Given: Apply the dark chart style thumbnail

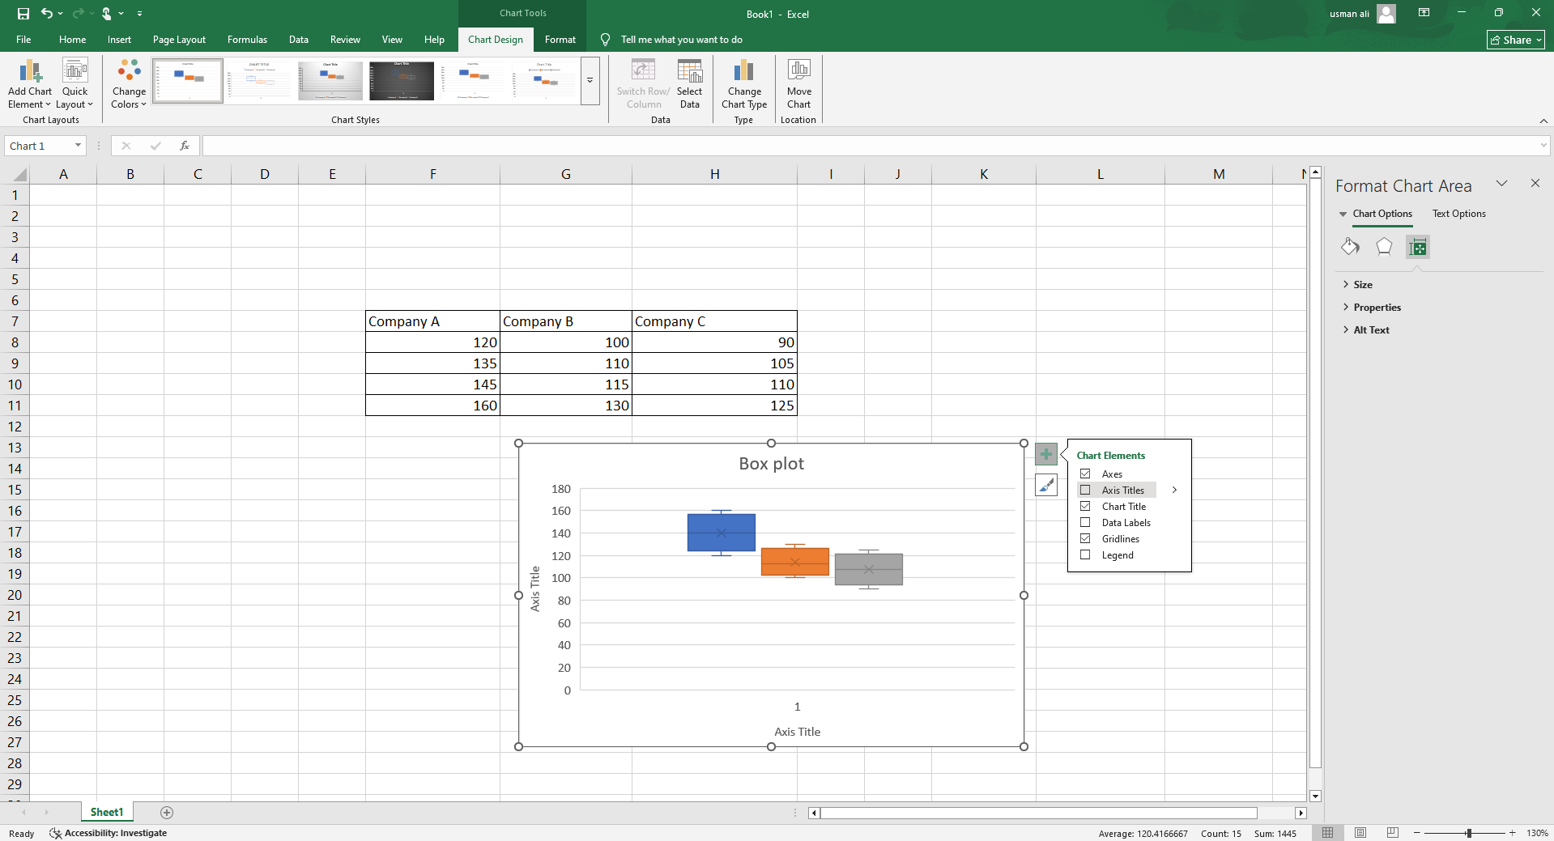Looking at the screenshot, I should click(402, 81).
